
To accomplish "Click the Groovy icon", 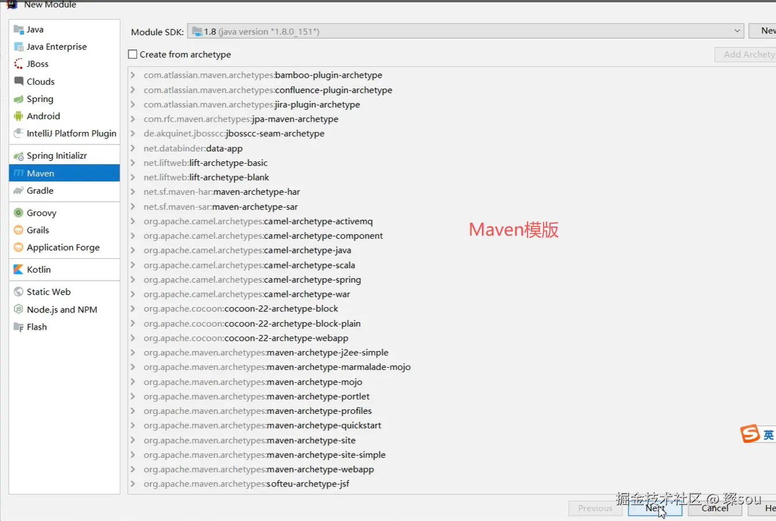I will (18, 213).
